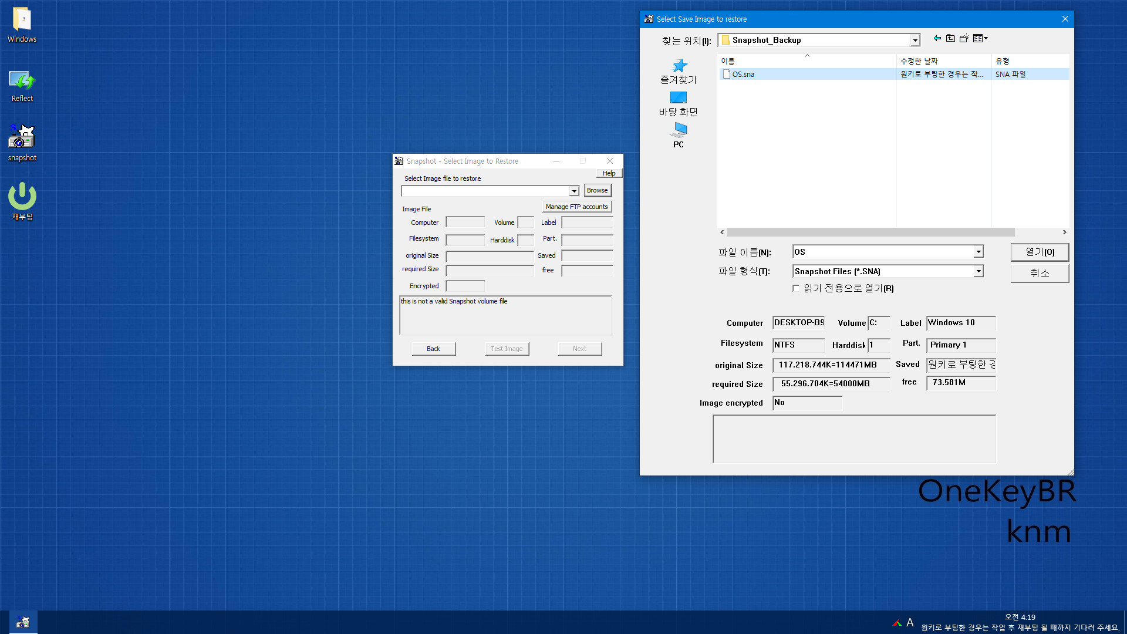This screenshot has width=1127, height=634.
Task: Click the required Size value field
Action: tap(831, 384)
